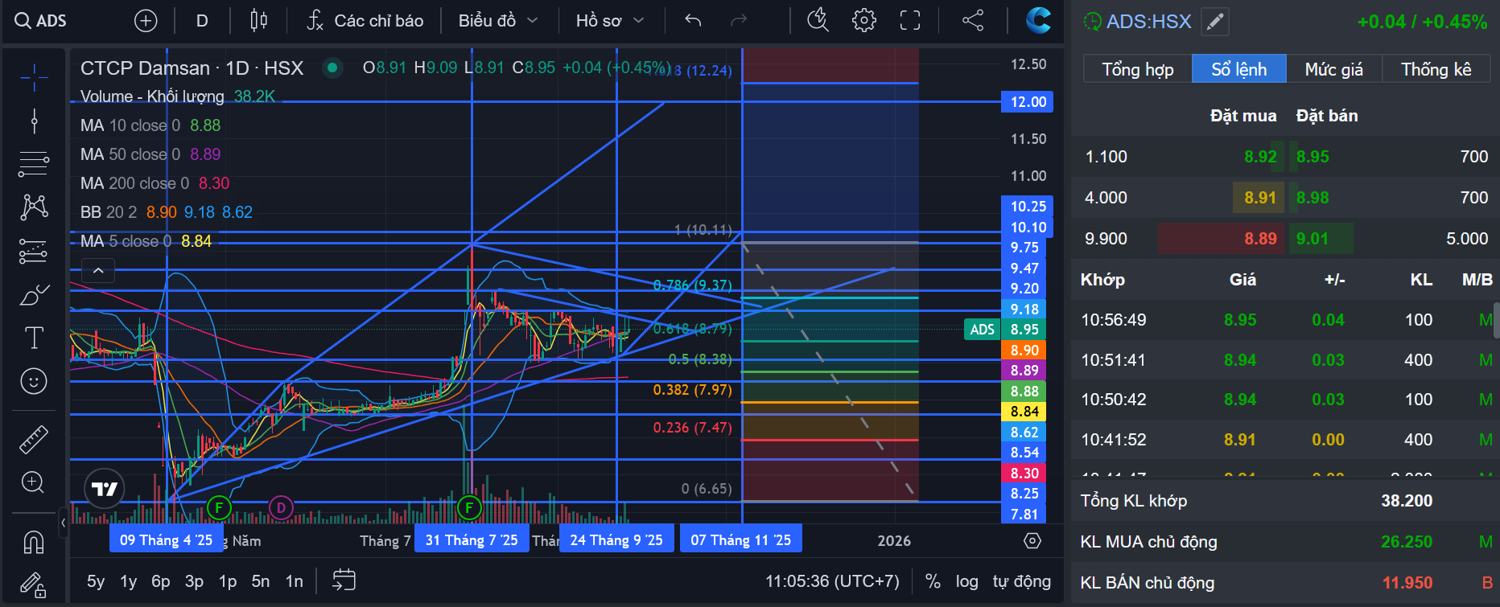Open the D interval selector
1500x607 pixels.
pos(202,21)
